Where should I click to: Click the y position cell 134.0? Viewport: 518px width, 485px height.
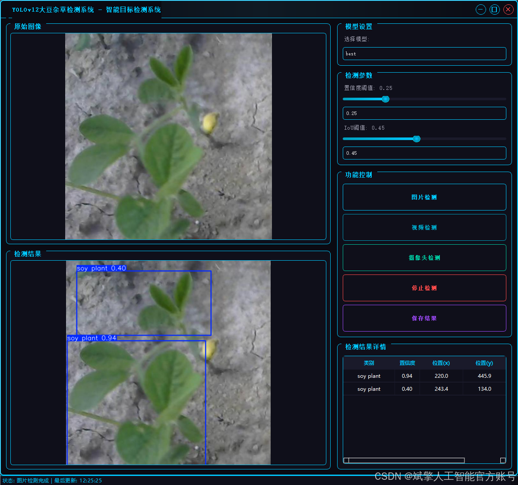484,389
